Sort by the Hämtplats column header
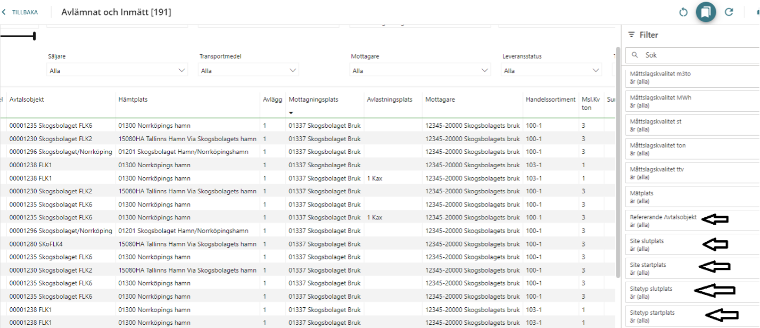 click(133, 100)
